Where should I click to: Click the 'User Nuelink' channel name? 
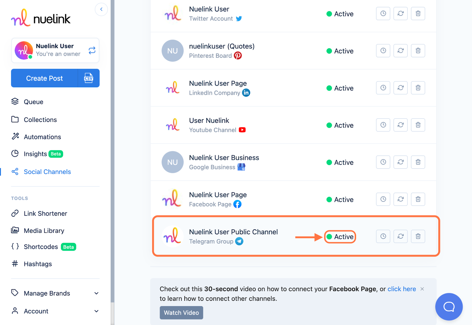tap(209, 121)
